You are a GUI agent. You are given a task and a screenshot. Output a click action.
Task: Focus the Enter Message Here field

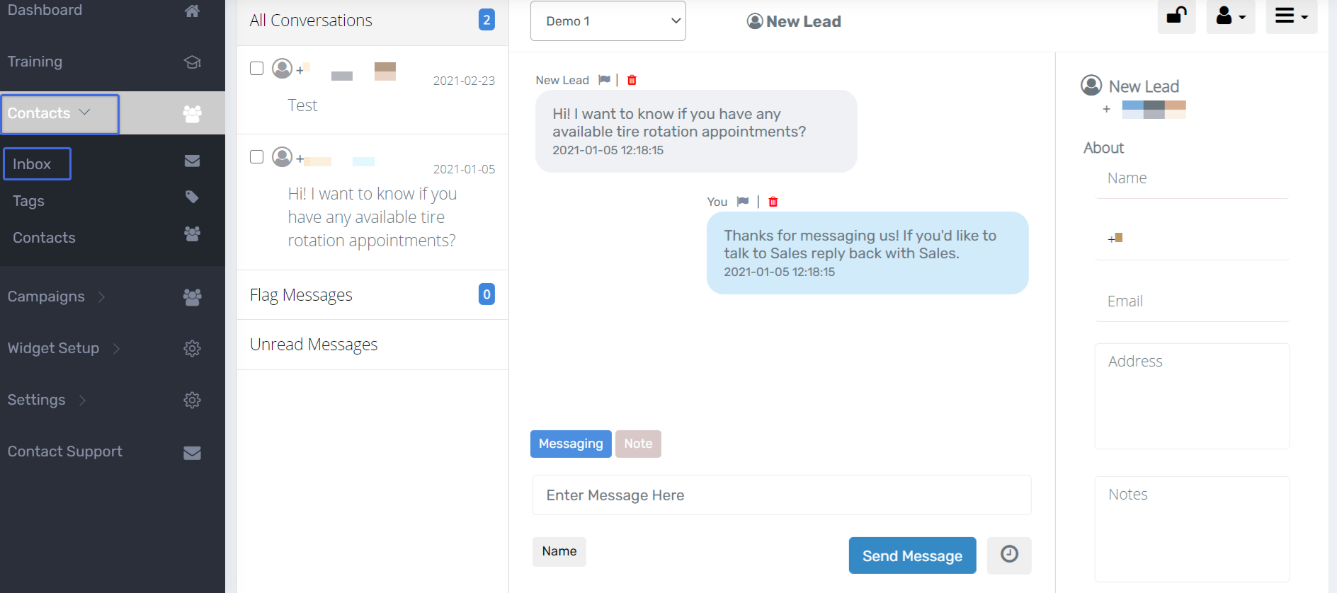click(x=781, y=495)
